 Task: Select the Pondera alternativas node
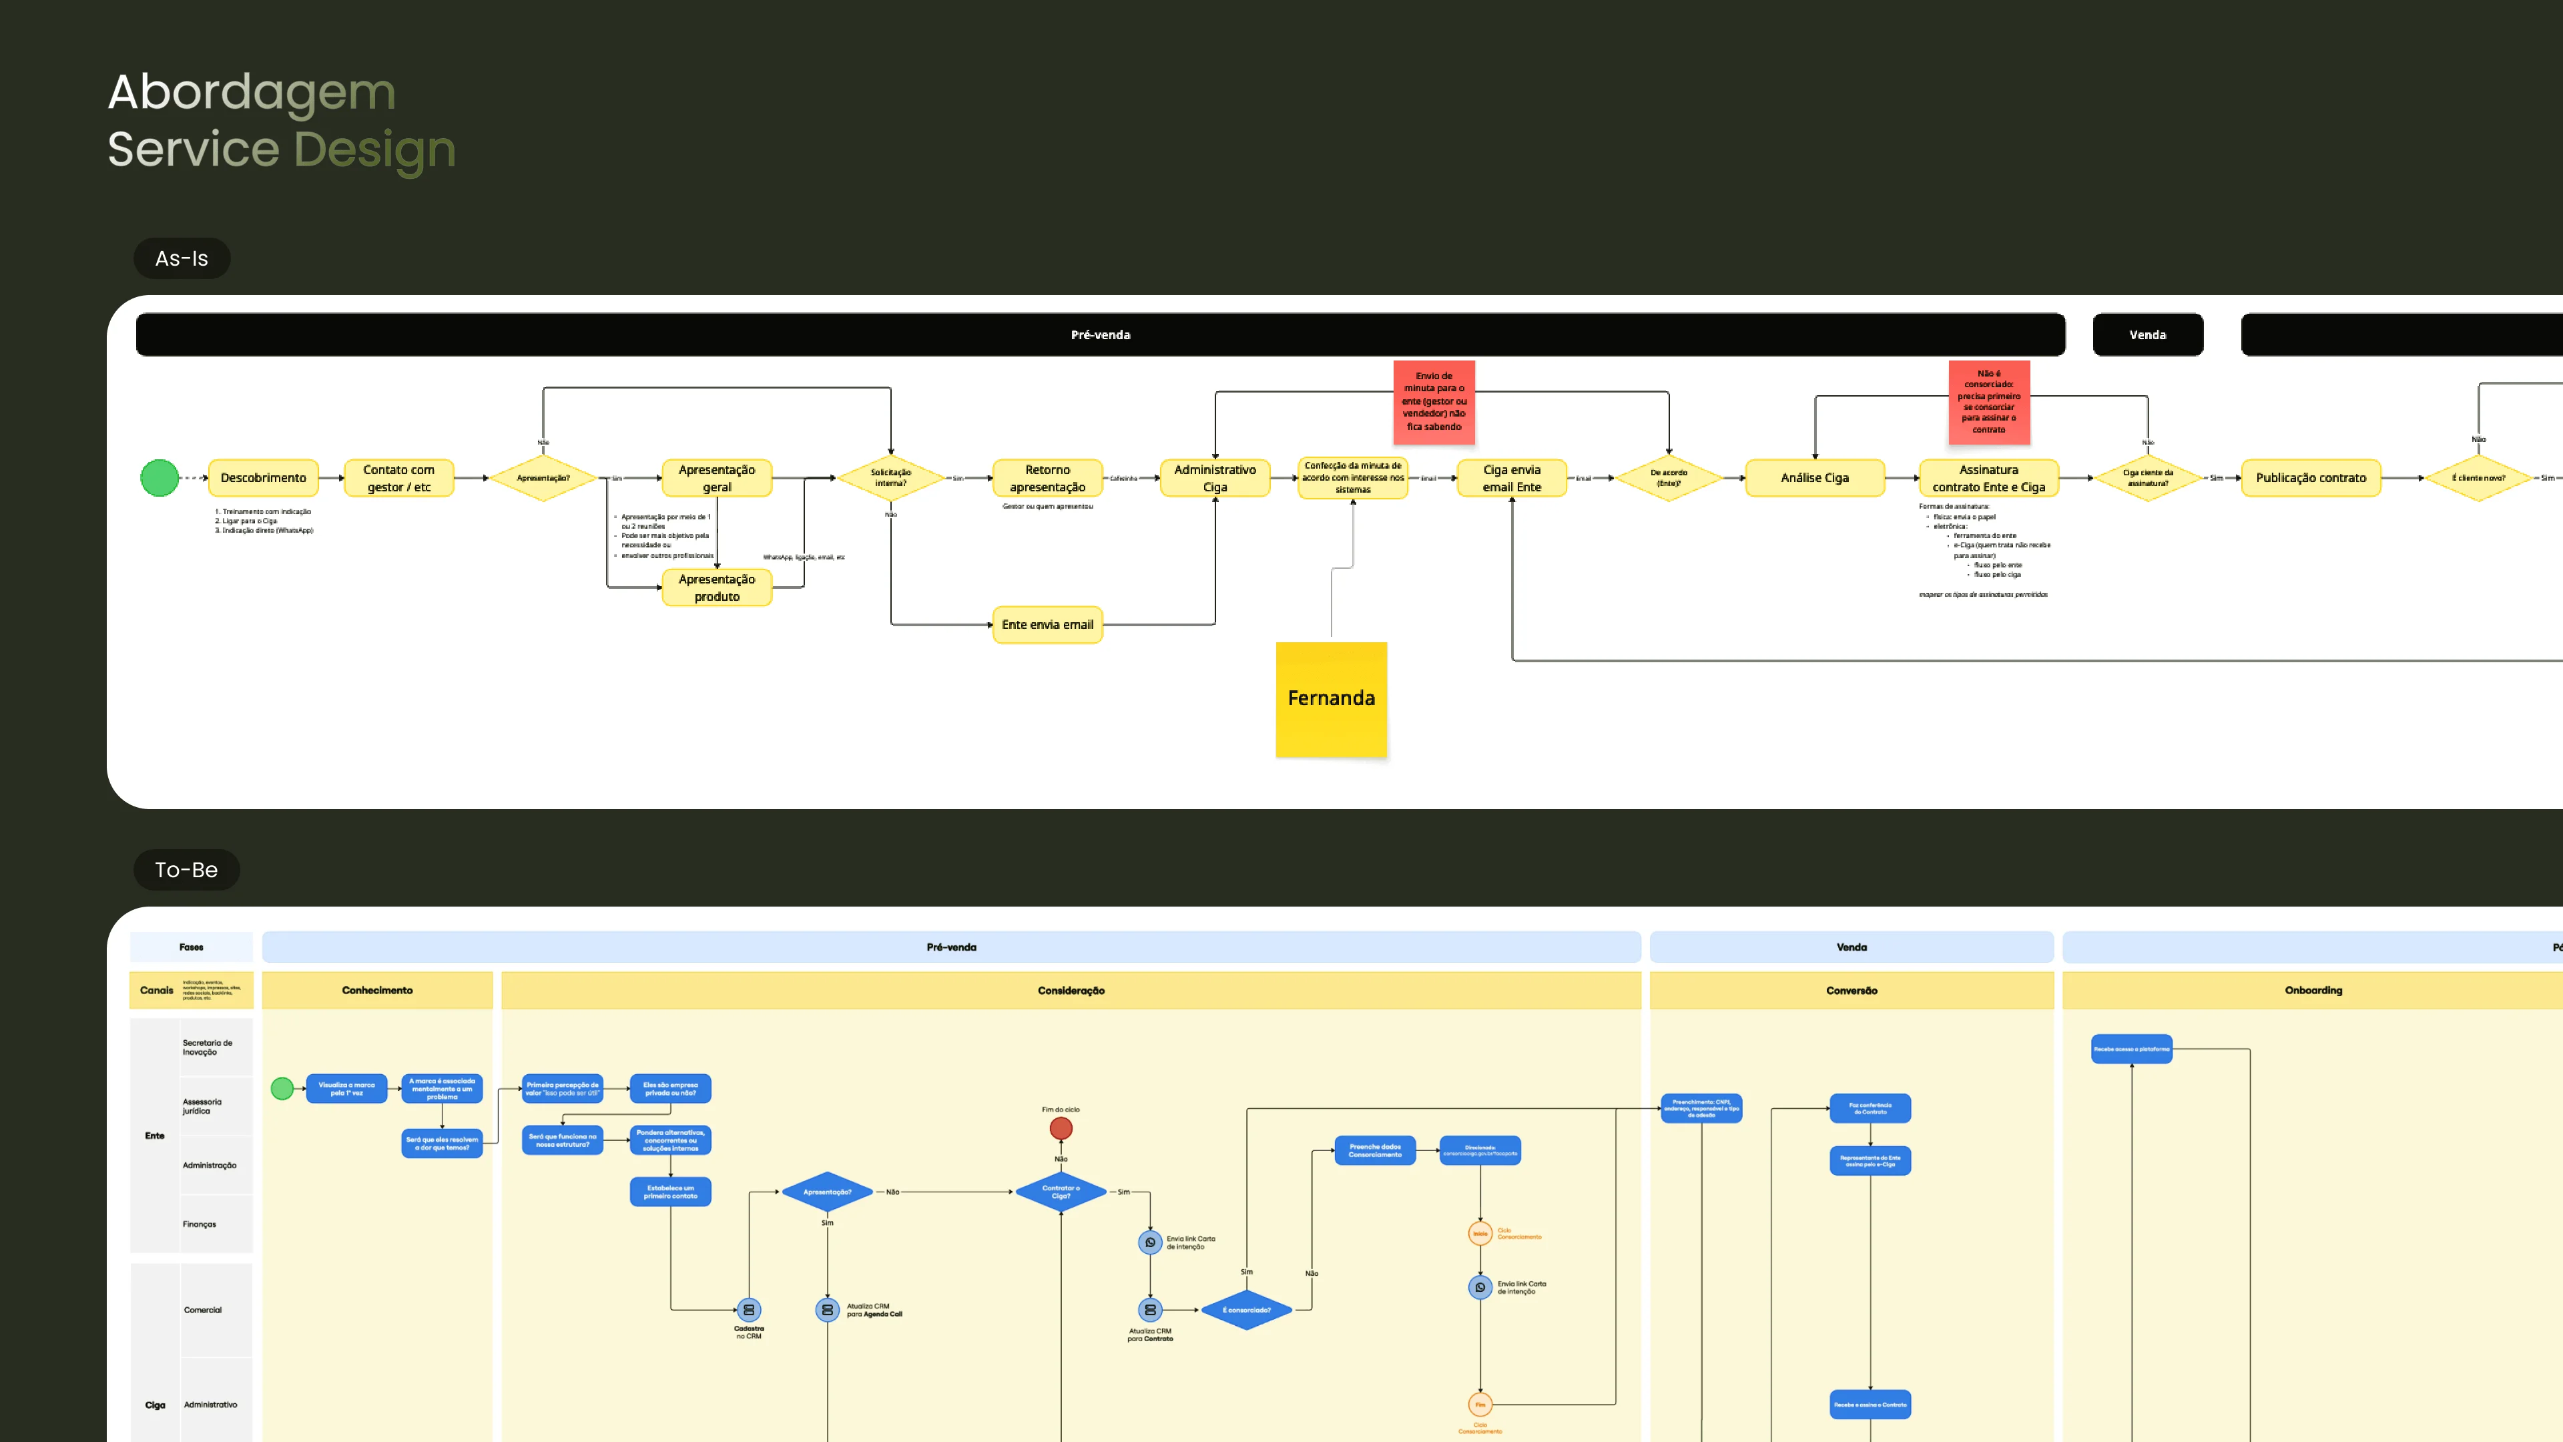[x=671, y=1140]
